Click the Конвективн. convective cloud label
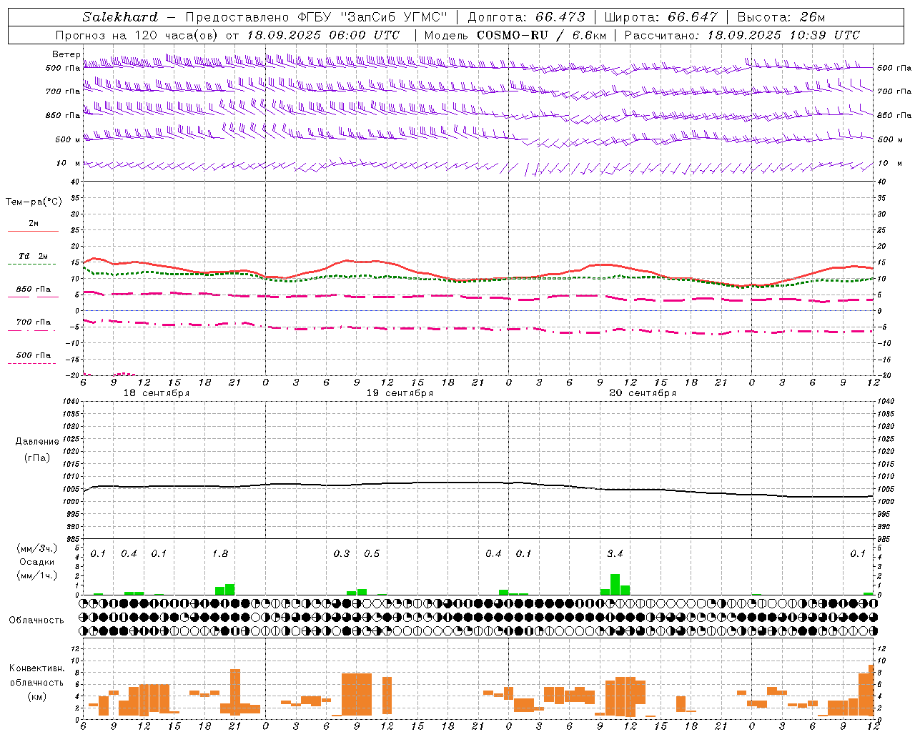This screenshot has height=732, width=915. pos(36,668)
